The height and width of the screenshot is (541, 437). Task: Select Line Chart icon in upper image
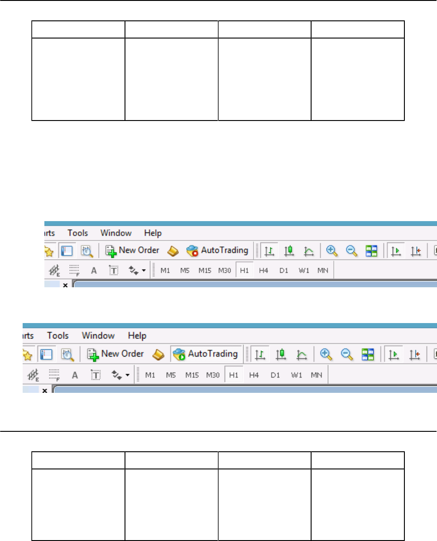309,251
